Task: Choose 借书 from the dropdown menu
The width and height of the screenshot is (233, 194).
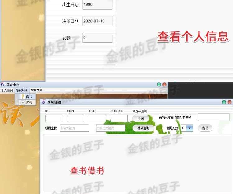Action: 27,97
